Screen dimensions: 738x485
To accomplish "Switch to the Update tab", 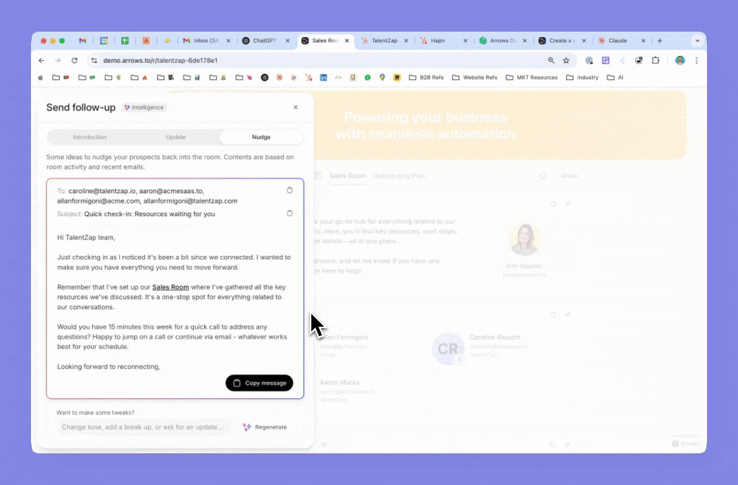I will (176, 137).
